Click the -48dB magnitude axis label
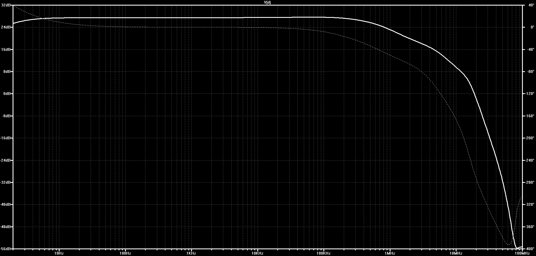Viewport: 536px width, 256px height. click(x=6, y=227)
